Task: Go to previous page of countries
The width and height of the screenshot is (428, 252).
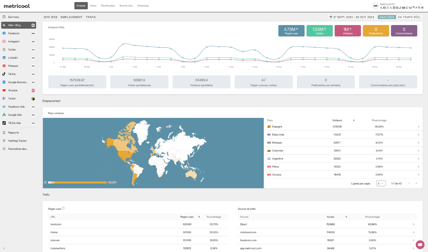Action: point(409,183)
